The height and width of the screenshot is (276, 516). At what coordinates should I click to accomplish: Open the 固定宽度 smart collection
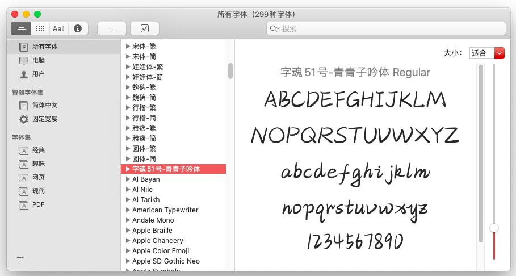45,119
